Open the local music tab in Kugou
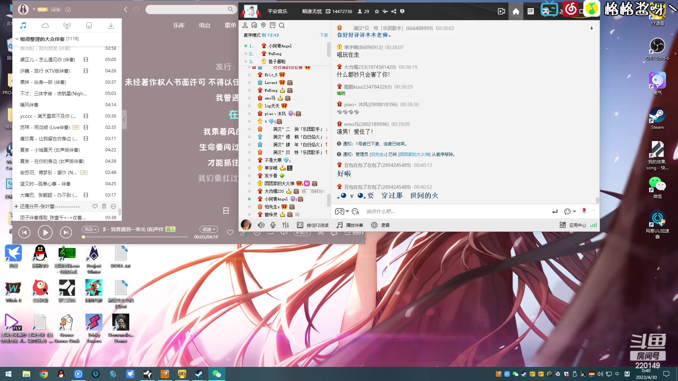Screen dimensions: 678x381 (23, 25)
